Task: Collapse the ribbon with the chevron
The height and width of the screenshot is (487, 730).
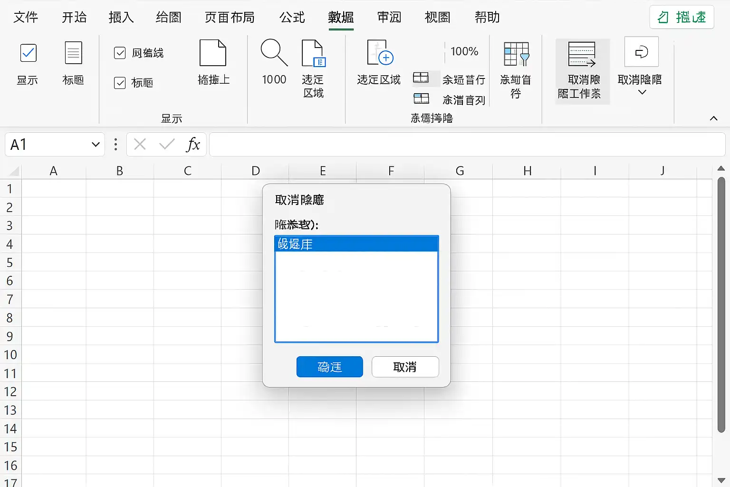Action: [x=713, y=118]
